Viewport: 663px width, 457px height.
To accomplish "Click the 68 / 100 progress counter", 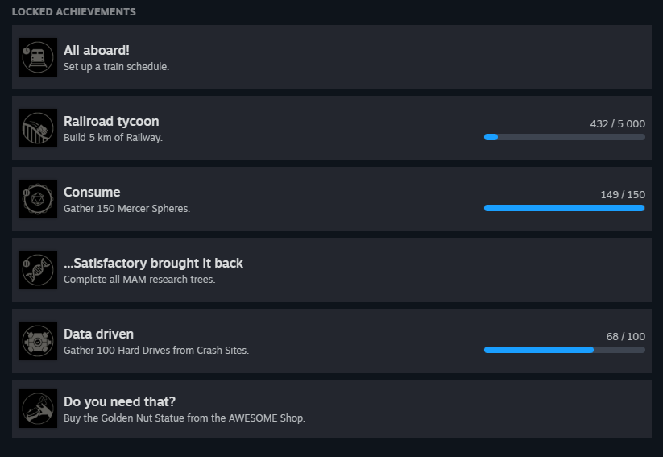I will click(x=625, y=336).
